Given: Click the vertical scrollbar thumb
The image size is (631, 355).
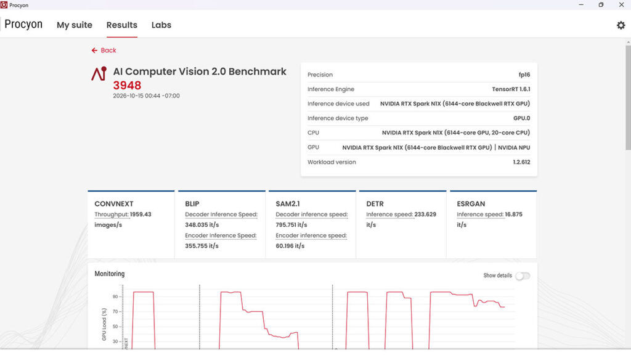Looking at the screenshot, I should pos(628,98).
